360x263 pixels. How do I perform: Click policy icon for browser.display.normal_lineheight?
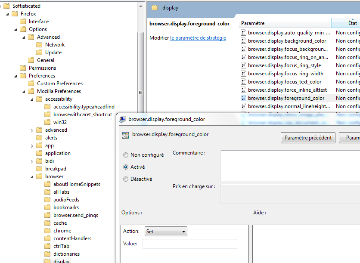[x=243, y=106]
